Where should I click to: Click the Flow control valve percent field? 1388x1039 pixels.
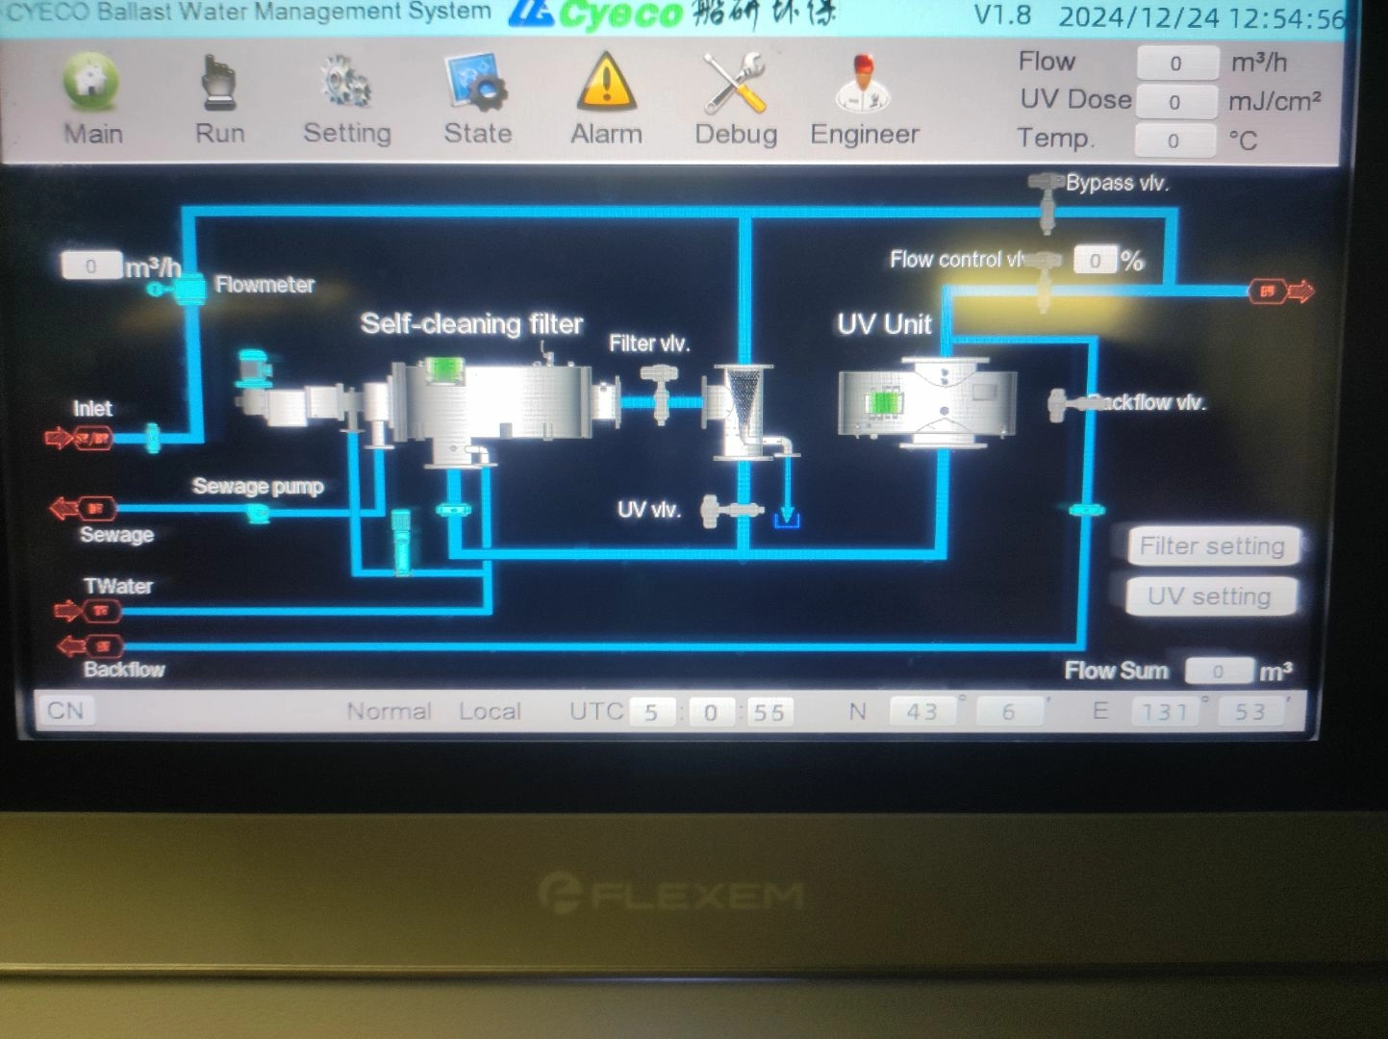coord(1095,260)
